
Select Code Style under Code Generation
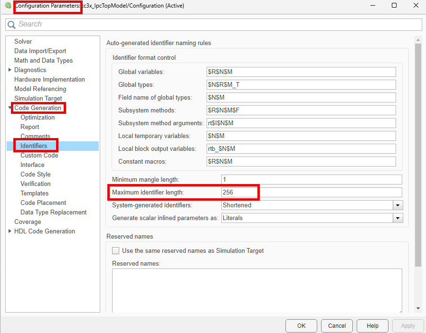pyautogui.click(x=35, y=175)
